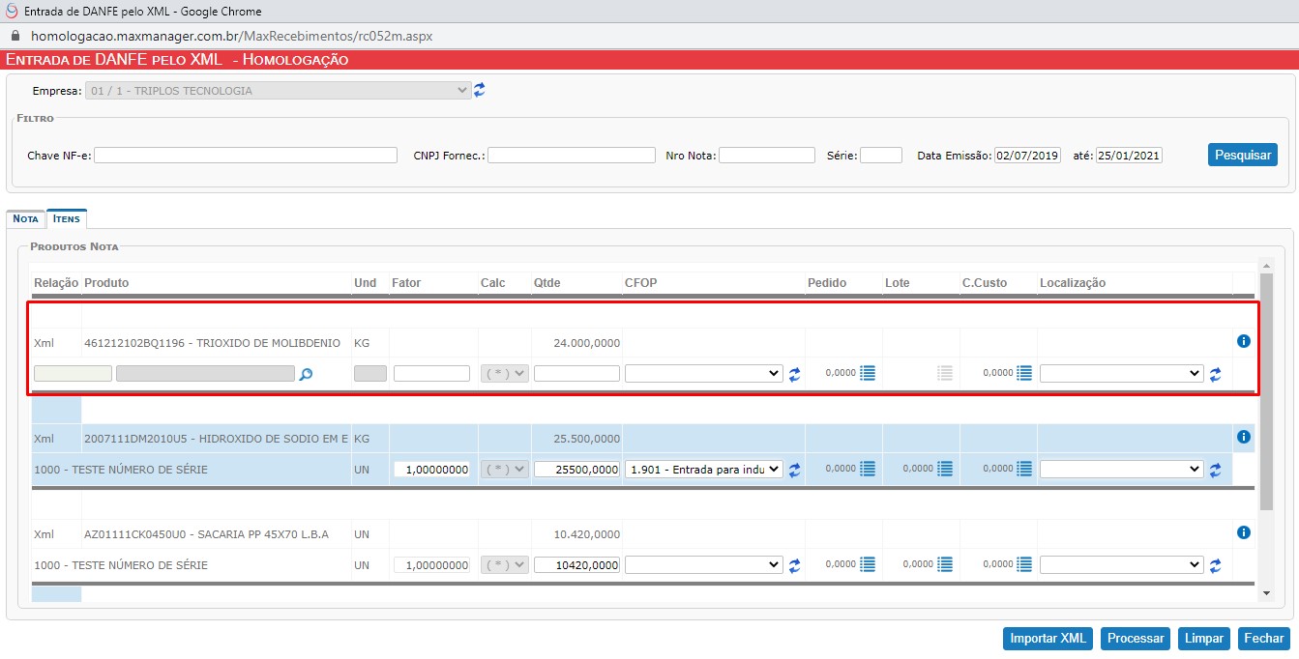This screenshot has width=1299, height=659.
Task: Click the Pesquisar button
Action: click(1243, 155)
